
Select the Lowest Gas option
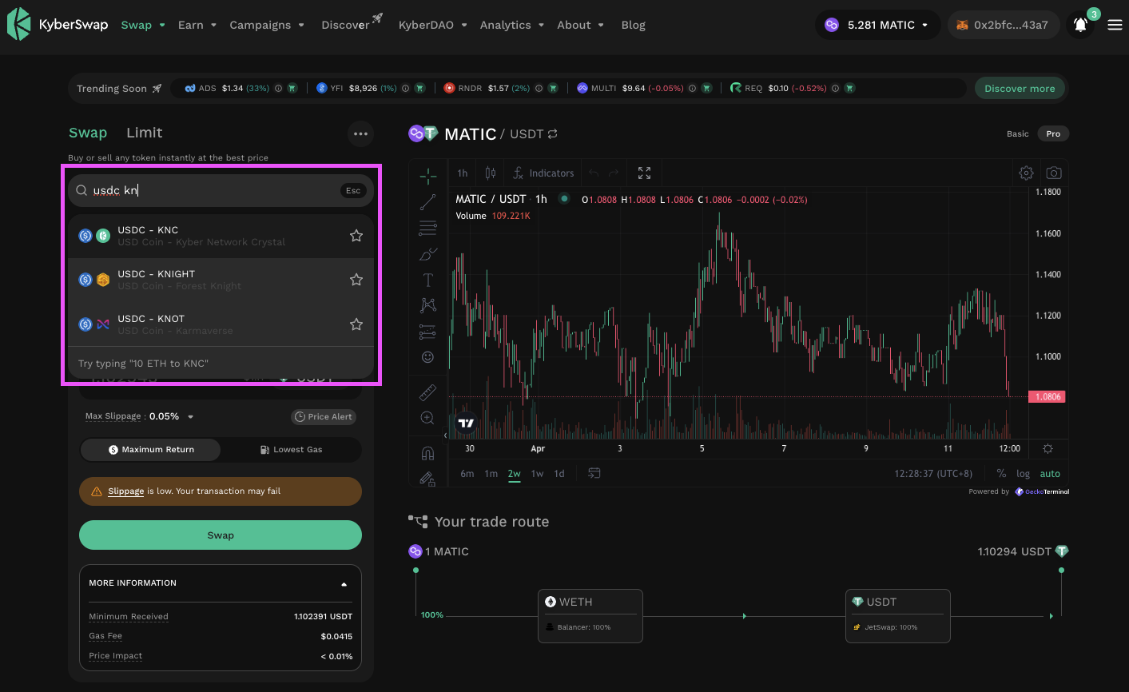click(x=291, y=449)
